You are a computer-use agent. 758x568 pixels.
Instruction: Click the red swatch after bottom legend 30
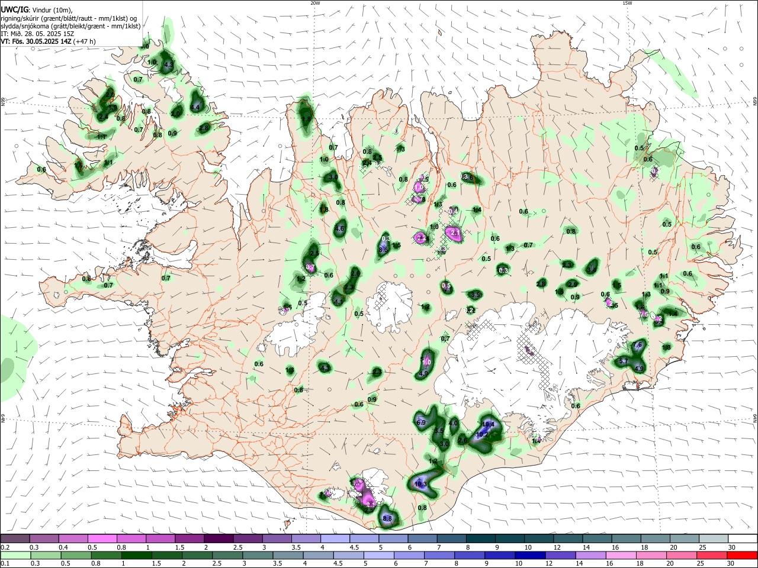pyautogui.click(x=741, y=556)
